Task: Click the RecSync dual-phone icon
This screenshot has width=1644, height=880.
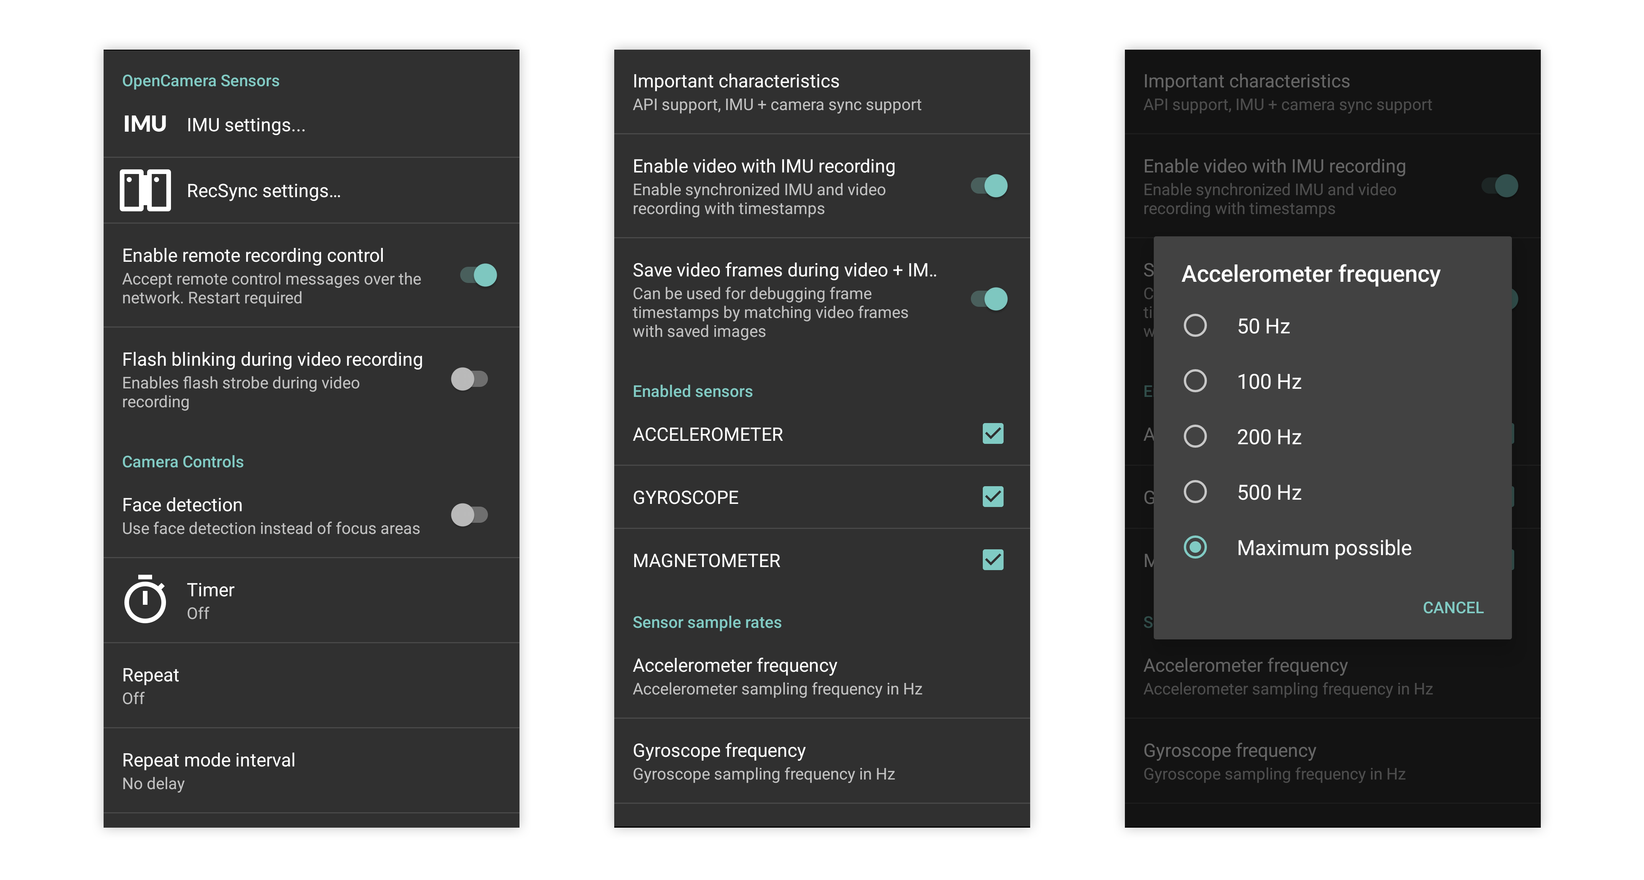Action: click(145, 190)
